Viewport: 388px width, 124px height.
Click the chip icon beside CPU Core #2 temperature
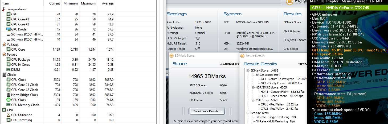(8, 24)
